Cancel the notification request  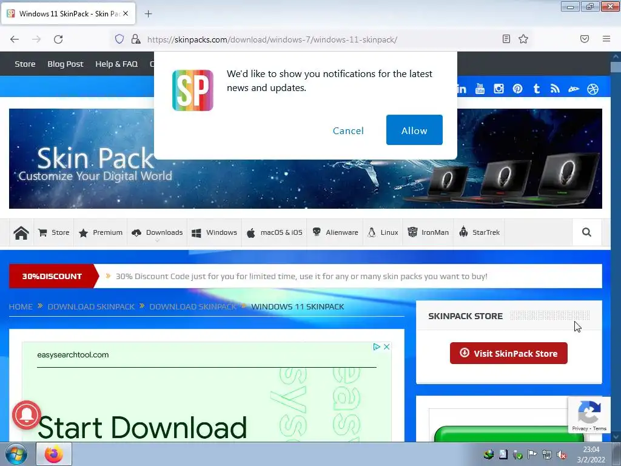348,131
